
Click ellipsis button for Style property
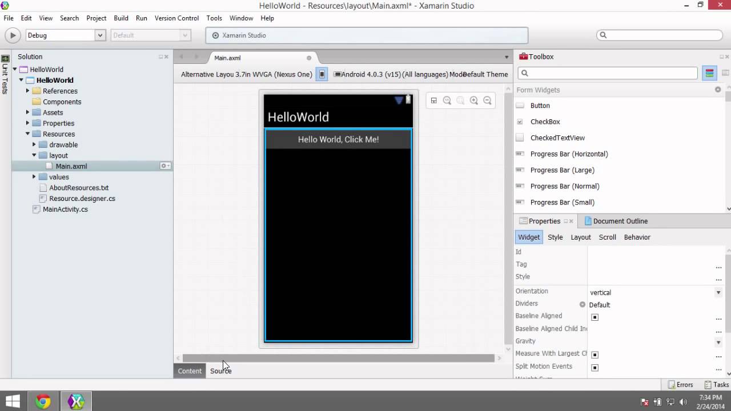(718, 279)
